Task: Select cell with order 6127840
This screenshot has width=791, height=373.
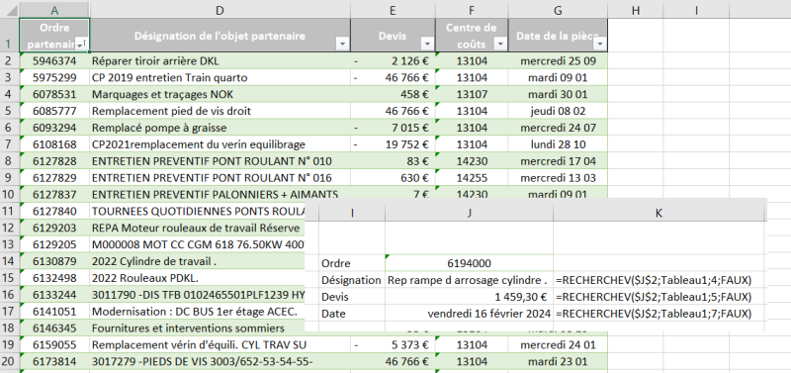Action: click(x=55, y=211)
